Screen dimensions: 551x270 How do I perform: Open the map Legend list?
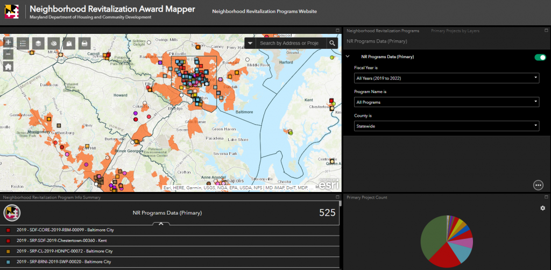tap(23, 43)
